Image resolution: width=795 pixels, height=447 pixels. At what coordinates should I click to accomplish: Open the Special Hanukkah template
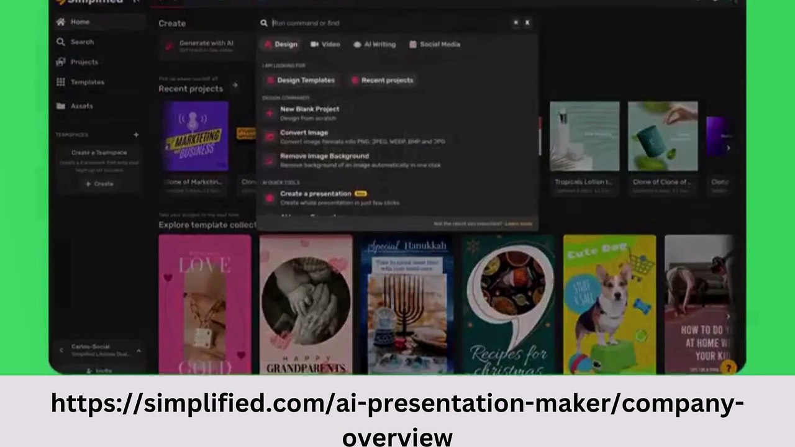(407, 304)
